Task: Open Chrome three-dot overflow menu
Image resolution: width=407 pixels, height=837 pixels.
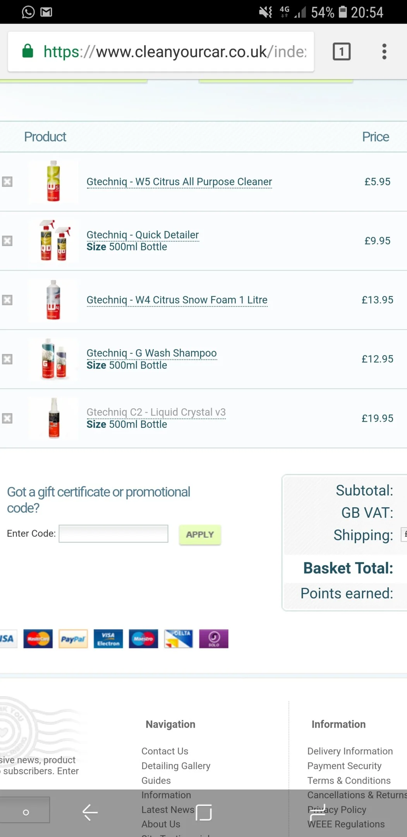Action: click(x=384, y=52)
